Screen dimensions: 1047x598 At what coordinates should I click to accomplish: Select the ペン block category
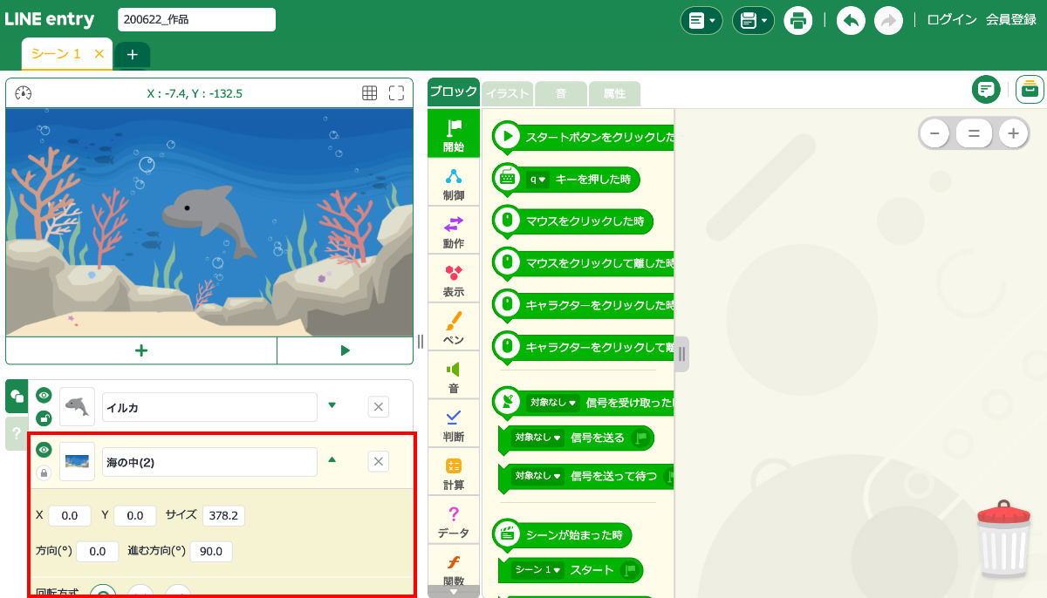point(454,327)
